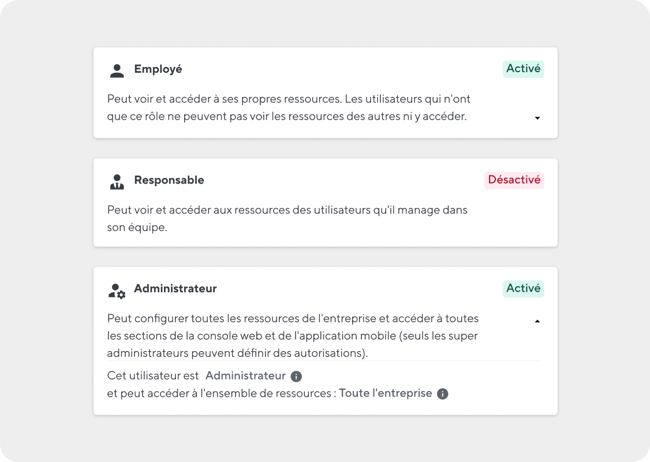Select the Administrateur role title

coord(175,289)
